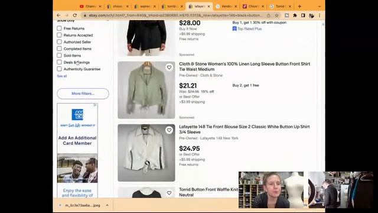Check the Sold Items filter
378x213 pixels.
[x=59, y=55]
